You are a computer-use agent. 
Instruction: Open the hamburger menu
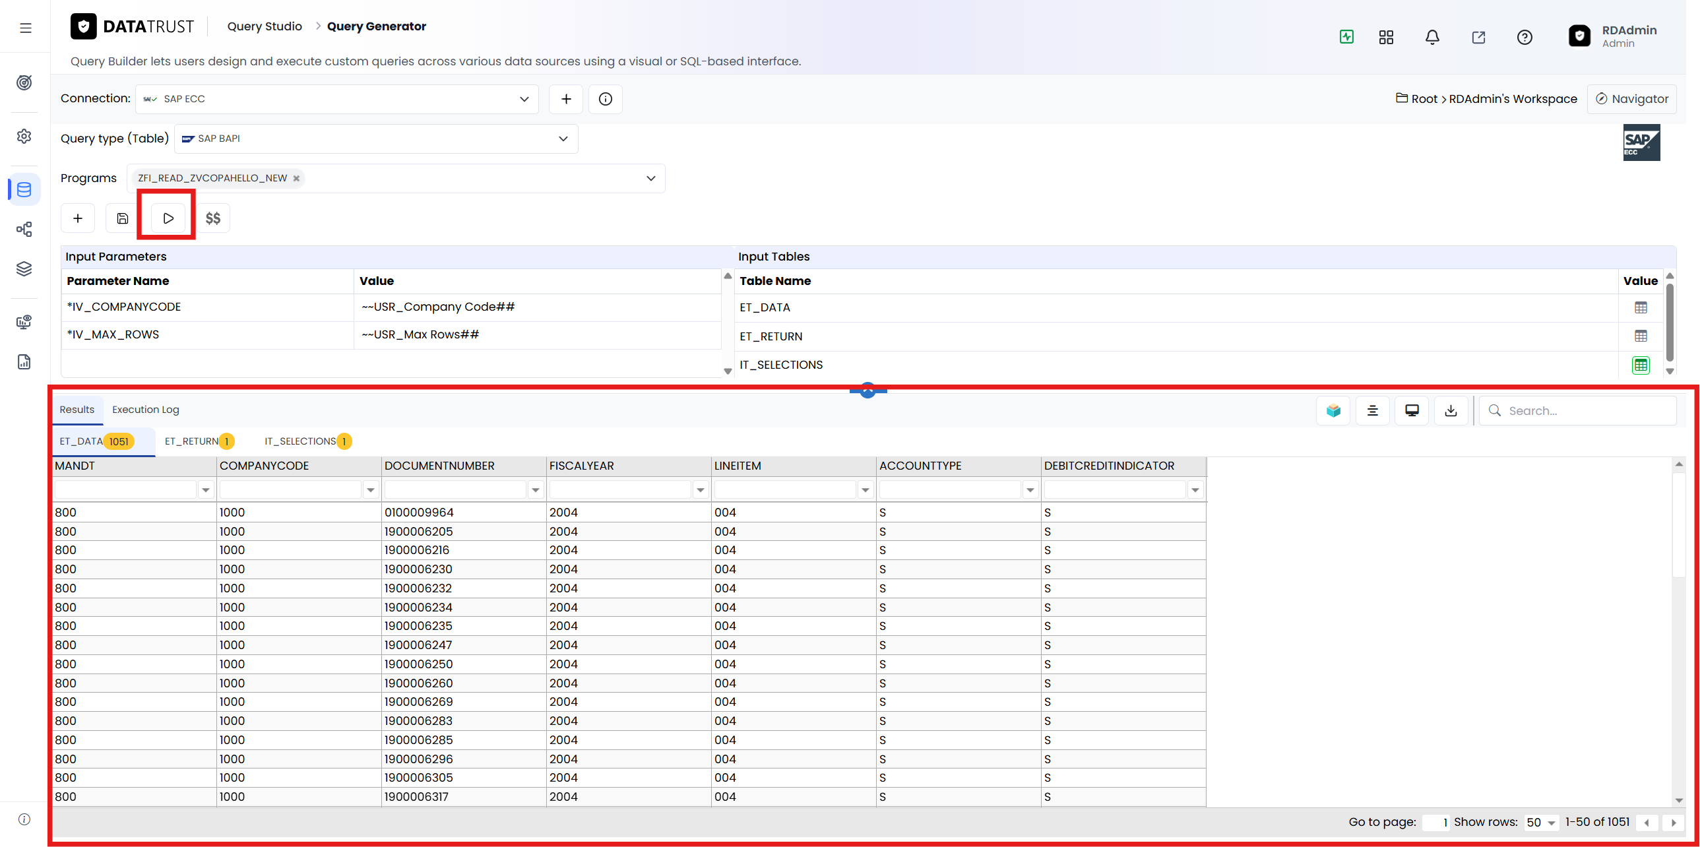26,28
